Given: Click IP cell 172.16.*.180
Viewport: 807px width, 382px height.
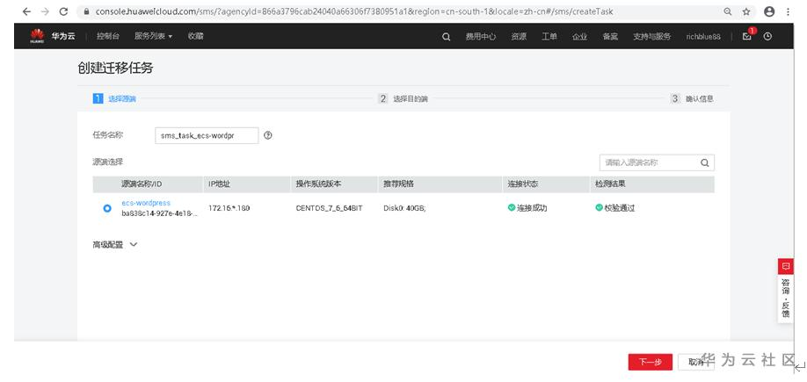Looking at the screenshot, I should pos(229,209).
